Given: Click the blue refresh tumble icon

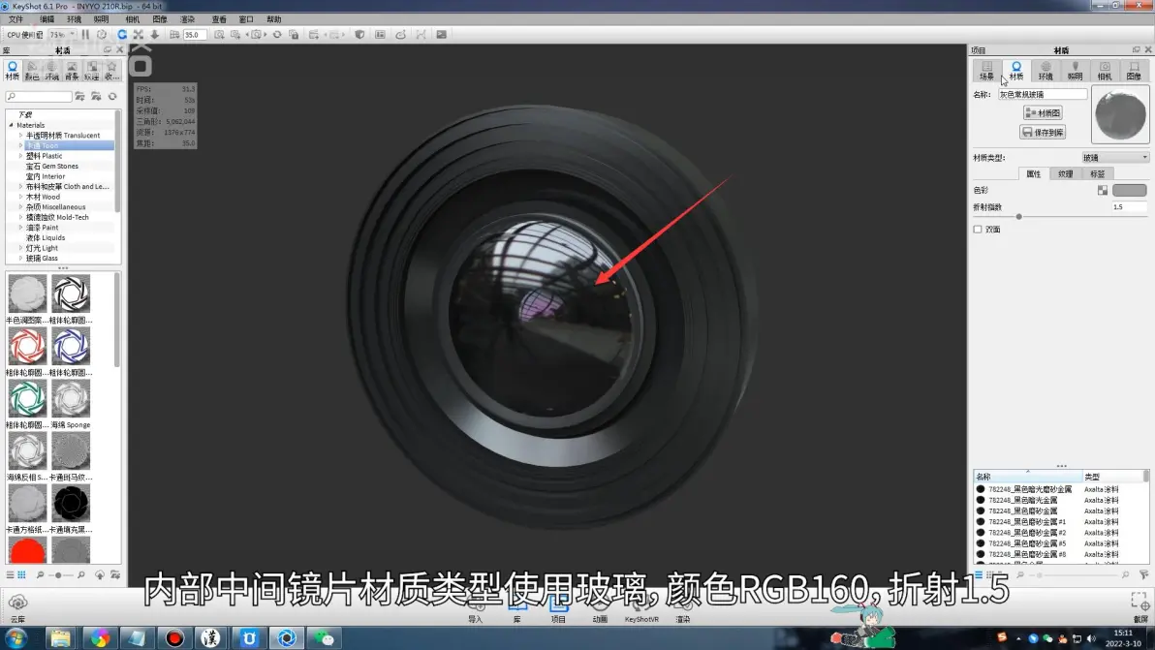Looking at the screenshot, I should tap(122, 35).
